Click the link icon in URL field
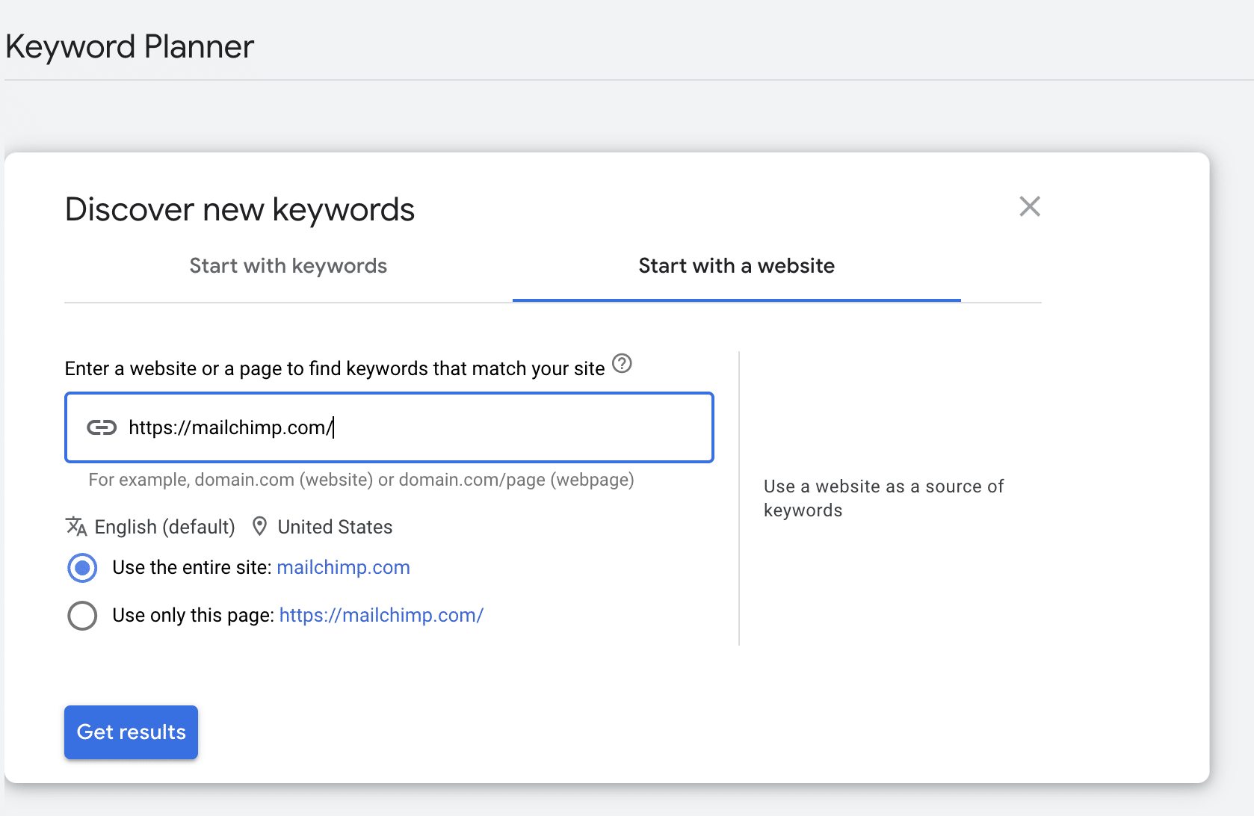Viewport: 1254px width, 816px height. [x=102, y=427]
